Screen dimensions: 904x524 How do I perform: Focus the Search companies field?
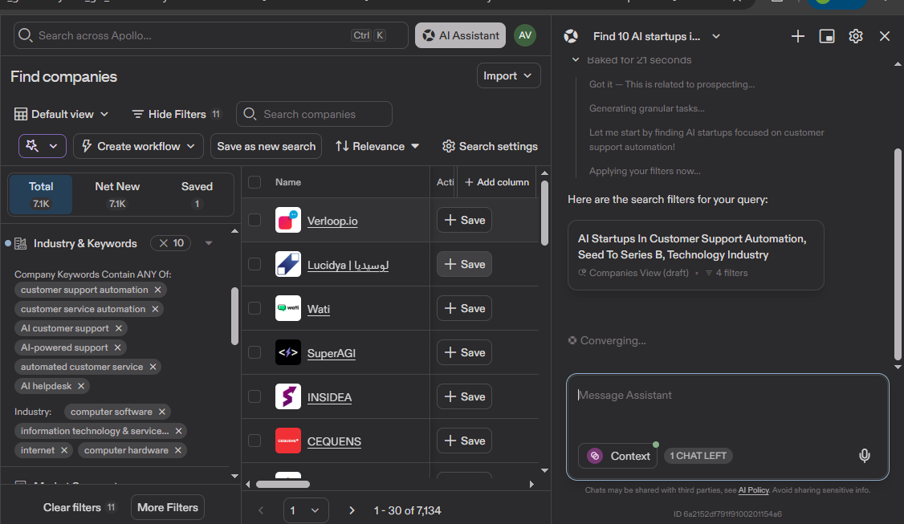pos(314,114)
